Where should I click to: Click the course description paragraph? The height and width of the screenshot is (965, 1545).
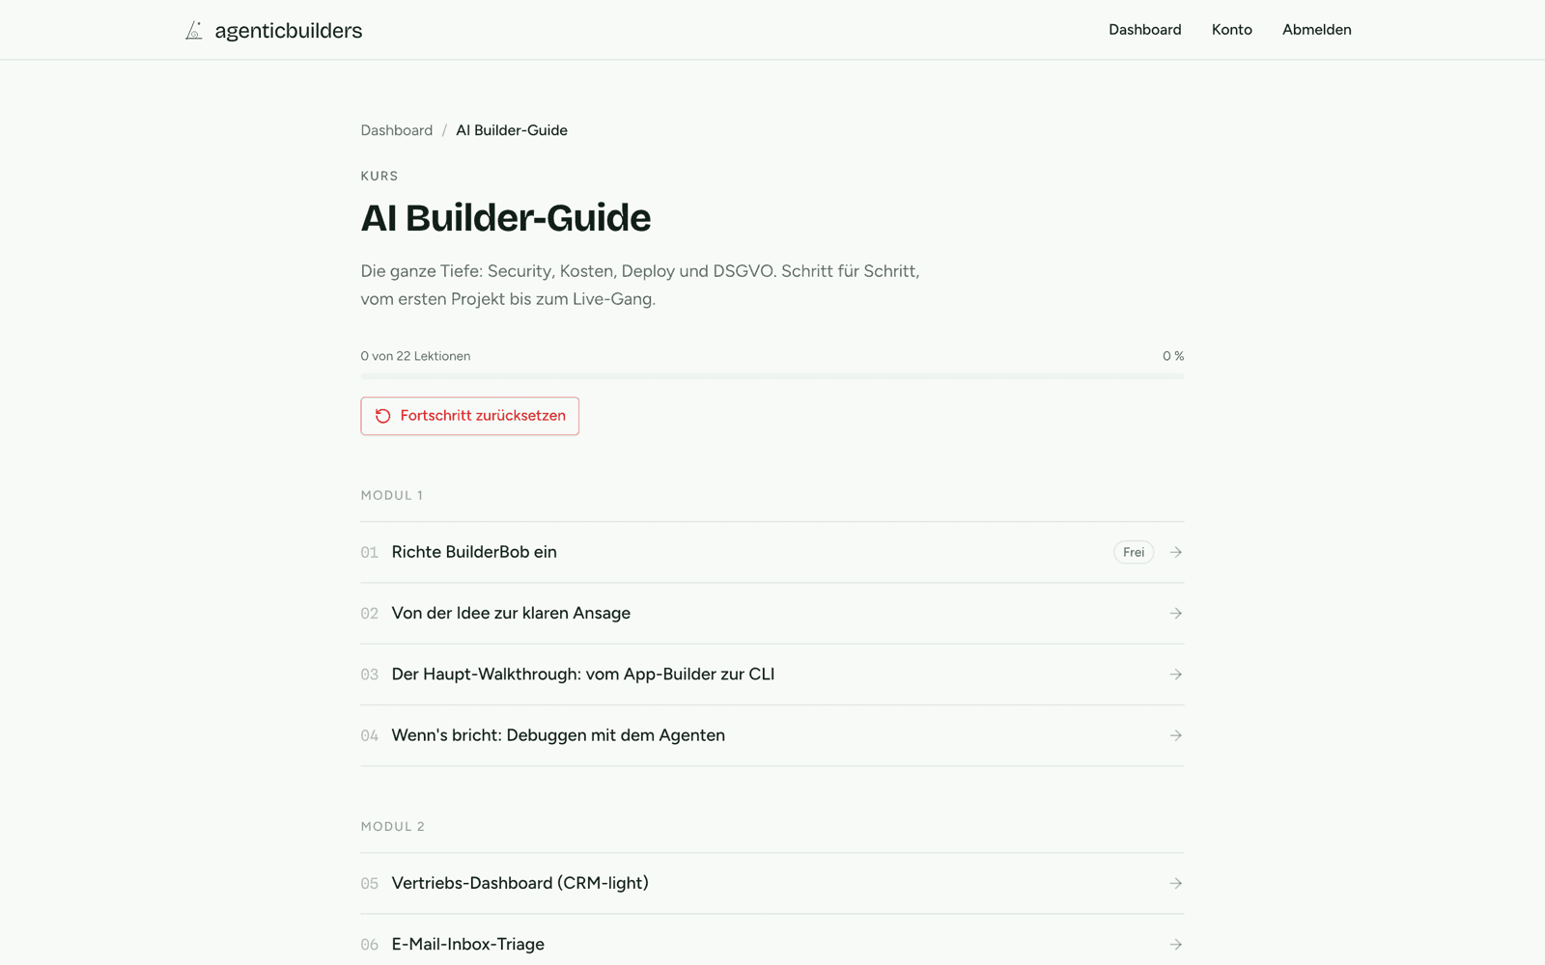click(x=640, y=285)
